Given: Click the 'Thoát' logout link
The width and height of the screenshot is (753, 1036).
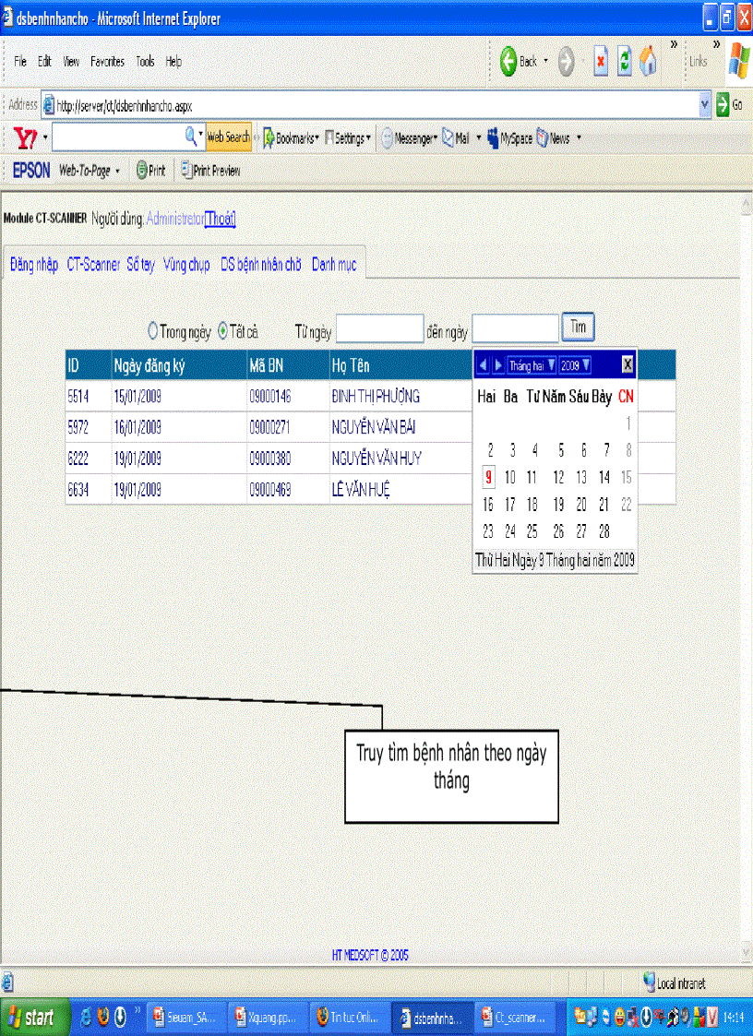Looking at the screenshot, I should (x=220, y=220).
